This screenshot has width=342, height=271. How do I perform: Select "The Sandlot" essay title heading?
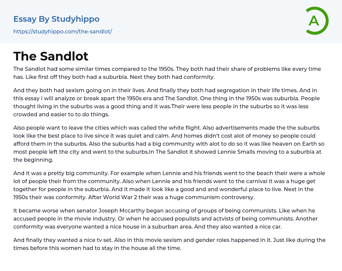click(51, 56)
